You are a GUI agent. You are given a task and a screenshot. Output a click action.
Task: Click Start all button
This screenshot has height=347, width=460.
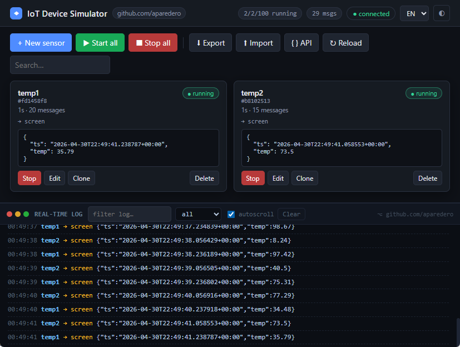coord(100,42)
